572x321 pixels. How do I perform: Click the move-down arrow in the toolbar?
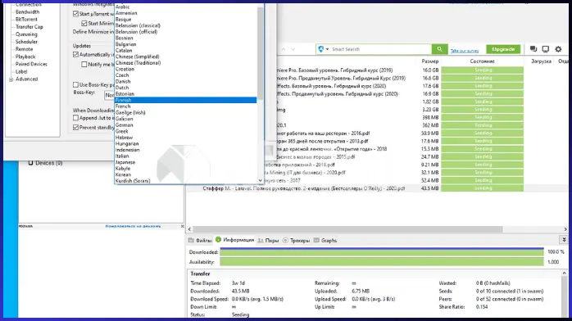pos(293,49)
